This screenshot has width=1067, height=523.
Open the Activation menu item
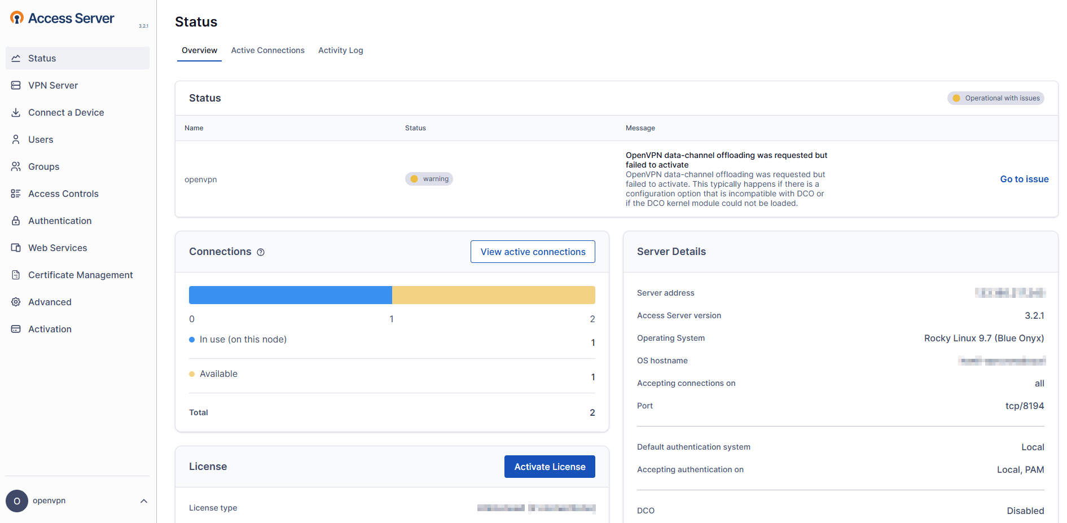pyautogui.click(x=77, y=329)
